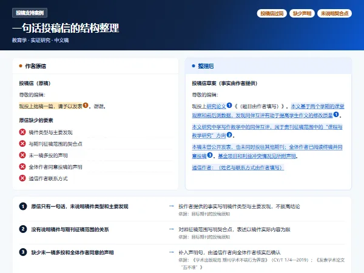Click numbered circle 2 in the notes list
The image size is (364, 273).
pos(23,229)
